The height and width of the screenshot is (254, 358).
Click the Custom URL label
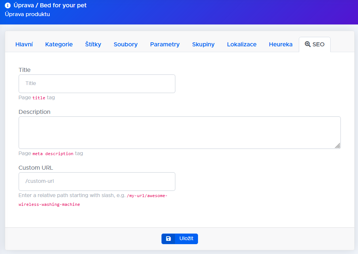[36, 168]
